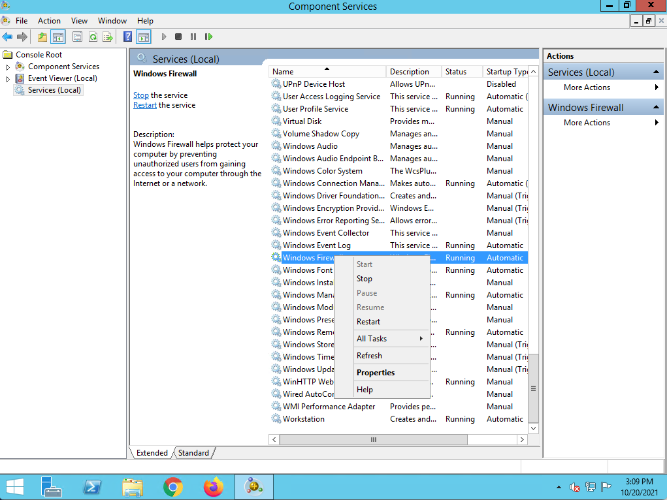This screenshot has height=500, width=667.
Task: Click the gear icon beside Windows Event Log
Action: pyautogui.click(x=276, y=245)
